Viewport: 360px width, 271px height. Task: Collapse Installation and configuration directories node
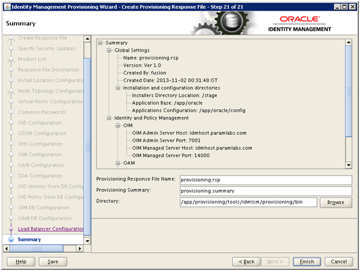click(118, 88)
